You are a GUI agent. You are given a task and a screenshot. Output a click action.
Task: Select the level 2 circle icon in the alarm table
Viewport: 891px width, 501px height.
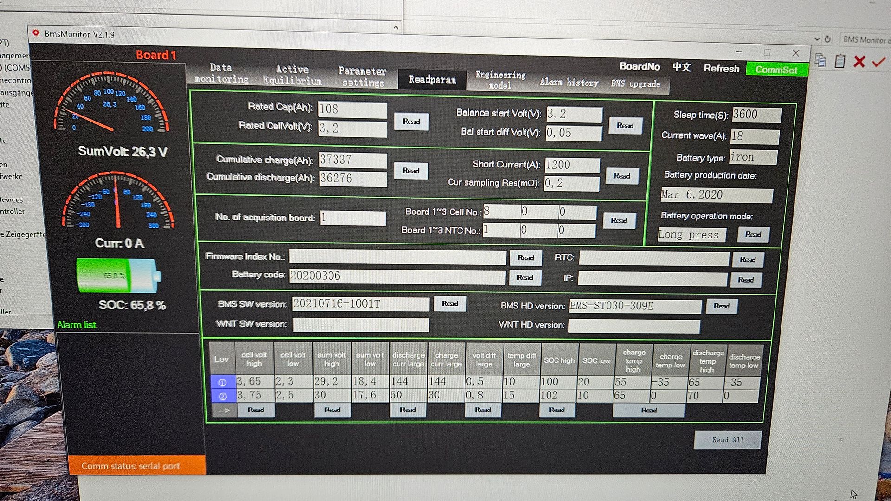pyautogui.click(x=222, y=396)
